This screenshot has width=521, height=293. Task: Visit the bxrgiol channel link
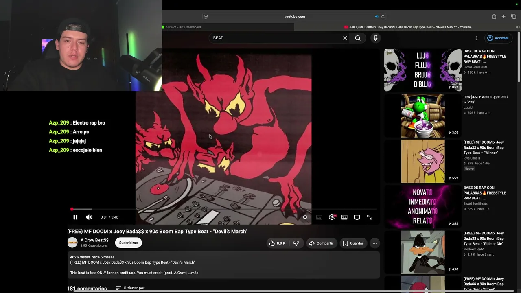pyautogui.click(x=468, y=107)
